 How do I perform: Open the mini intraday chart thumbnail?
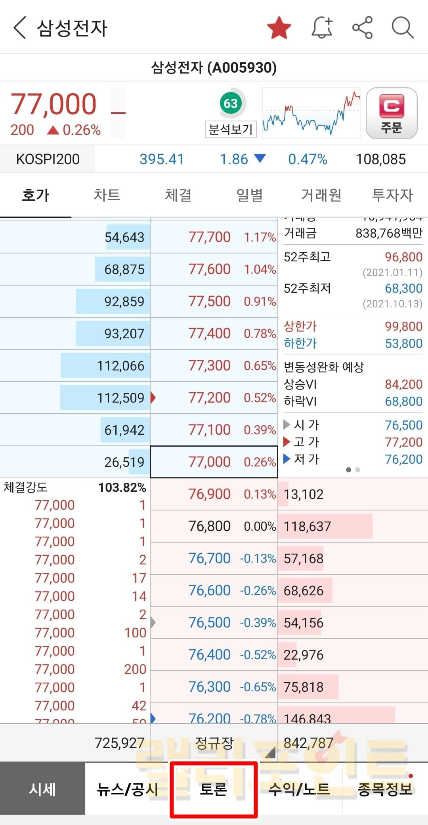[311, 113]
